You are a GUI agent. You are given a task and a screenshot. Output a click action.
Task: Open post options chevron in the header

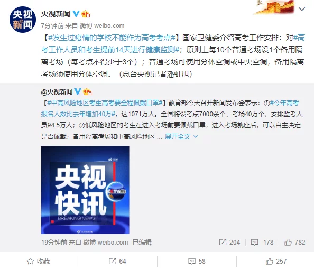click(302, 9)
